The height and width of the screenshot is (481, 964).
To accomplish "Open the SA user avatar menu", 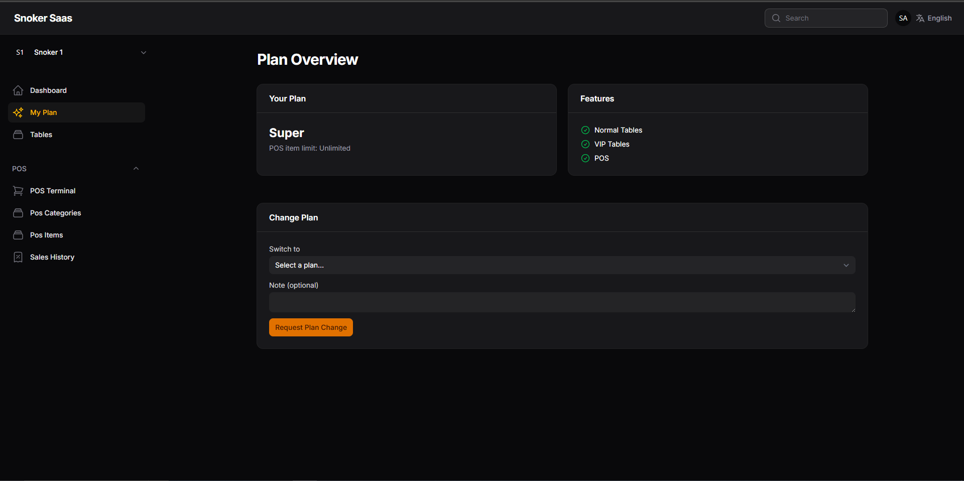I will [903, 18].
